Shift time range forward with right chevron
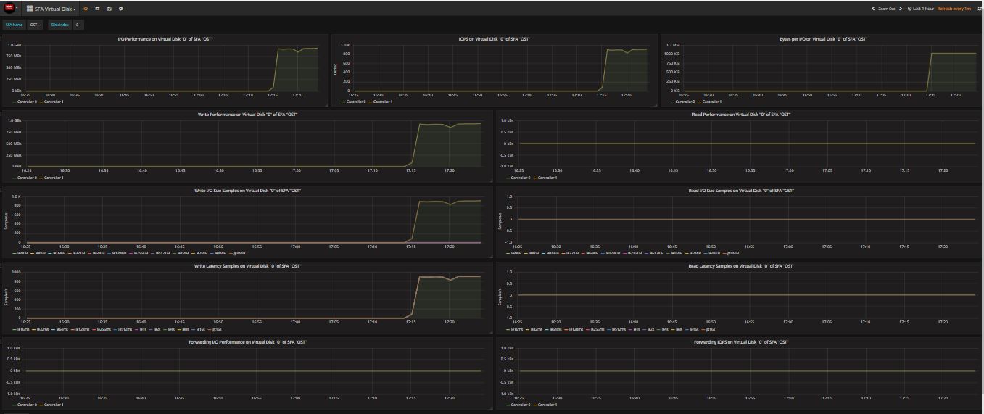This screenshot has width=984, height=414. coord(901,9)
